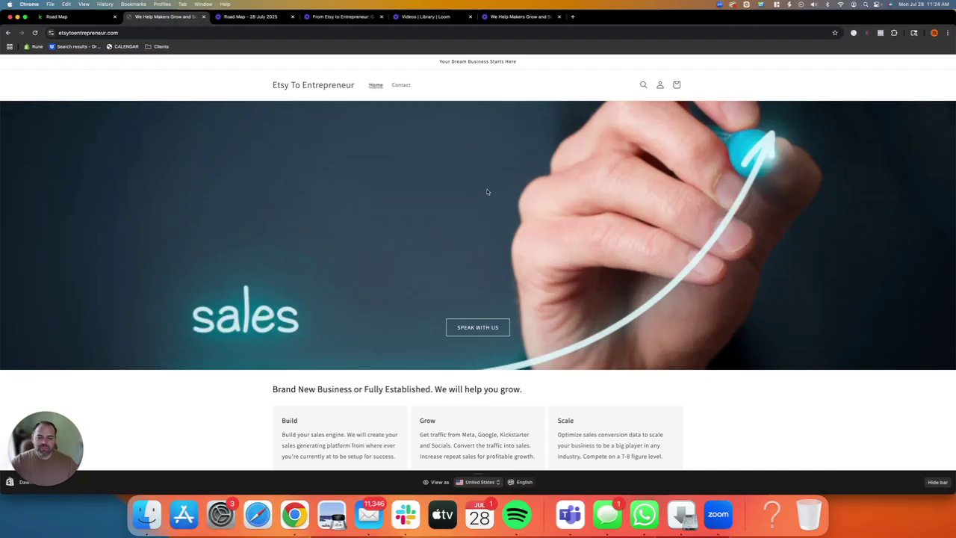Click the Loom webcam bubble
956x538 pixels.
point(46,448)
